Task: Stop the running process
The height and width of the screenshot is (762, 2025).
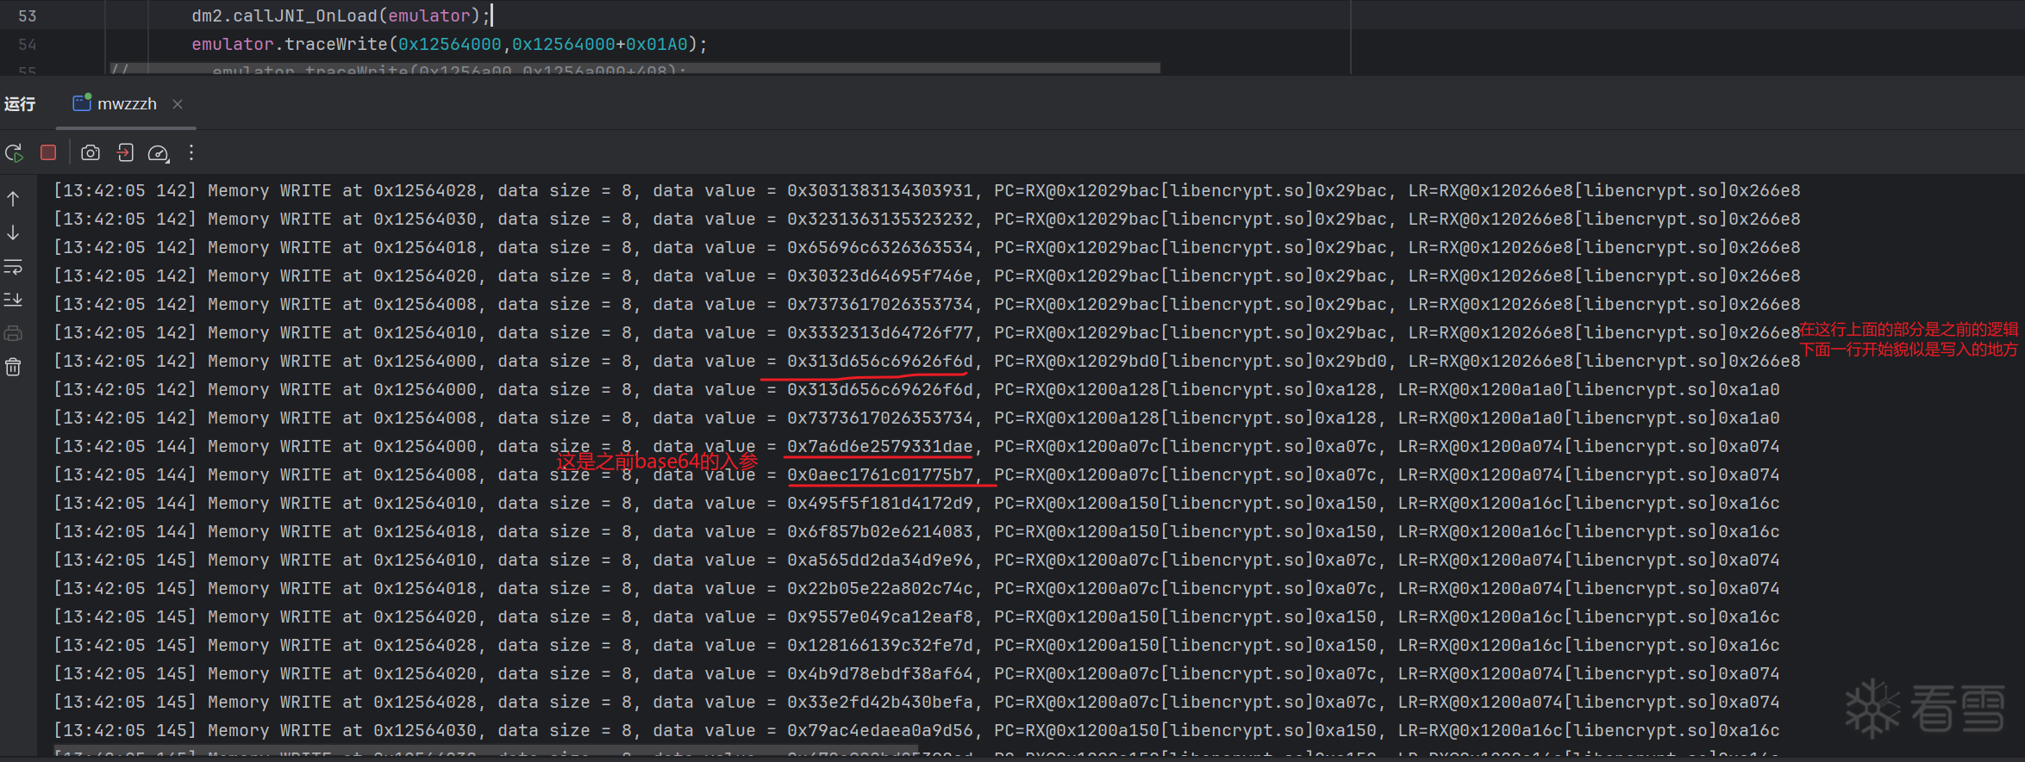Action: [48, 152]
